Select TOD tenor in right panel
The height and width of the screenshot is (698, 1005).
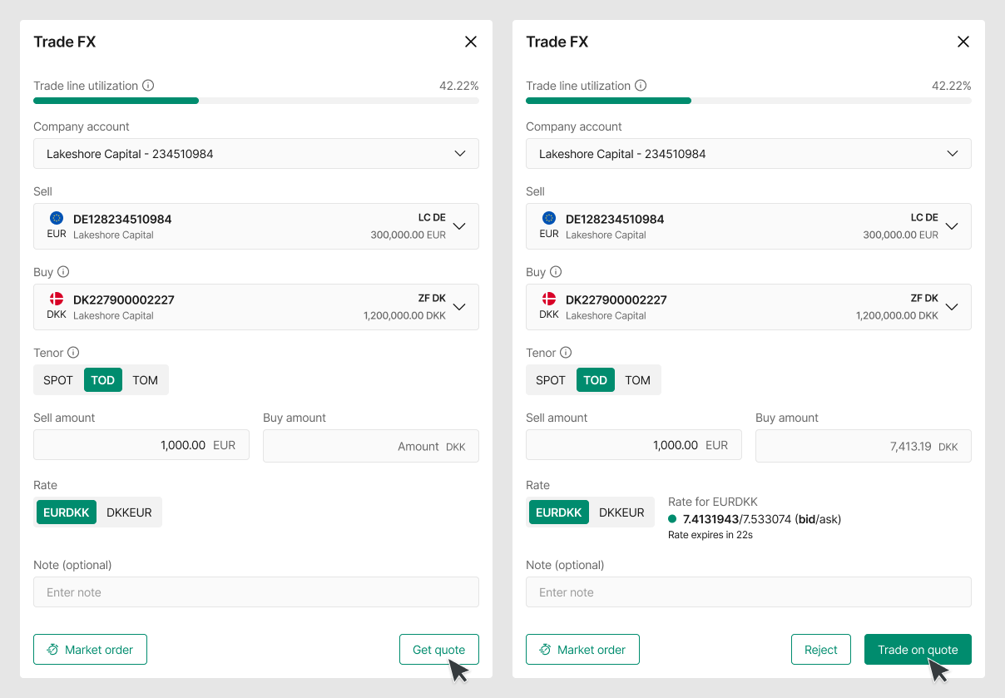point(596,380)
